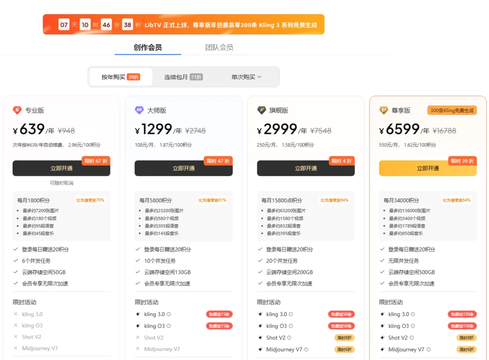The height and width of the screenshot is (360, 489).
Task: Click the purple 大师版 plan badge icon
Action: click(x=139, y=110)
